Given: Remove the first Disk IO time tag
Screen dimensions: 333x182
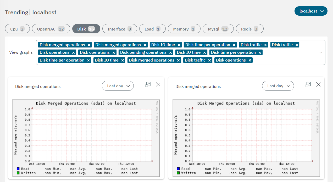Looking at the screenshot, I should pyautogui.click(x=179, y=45).
